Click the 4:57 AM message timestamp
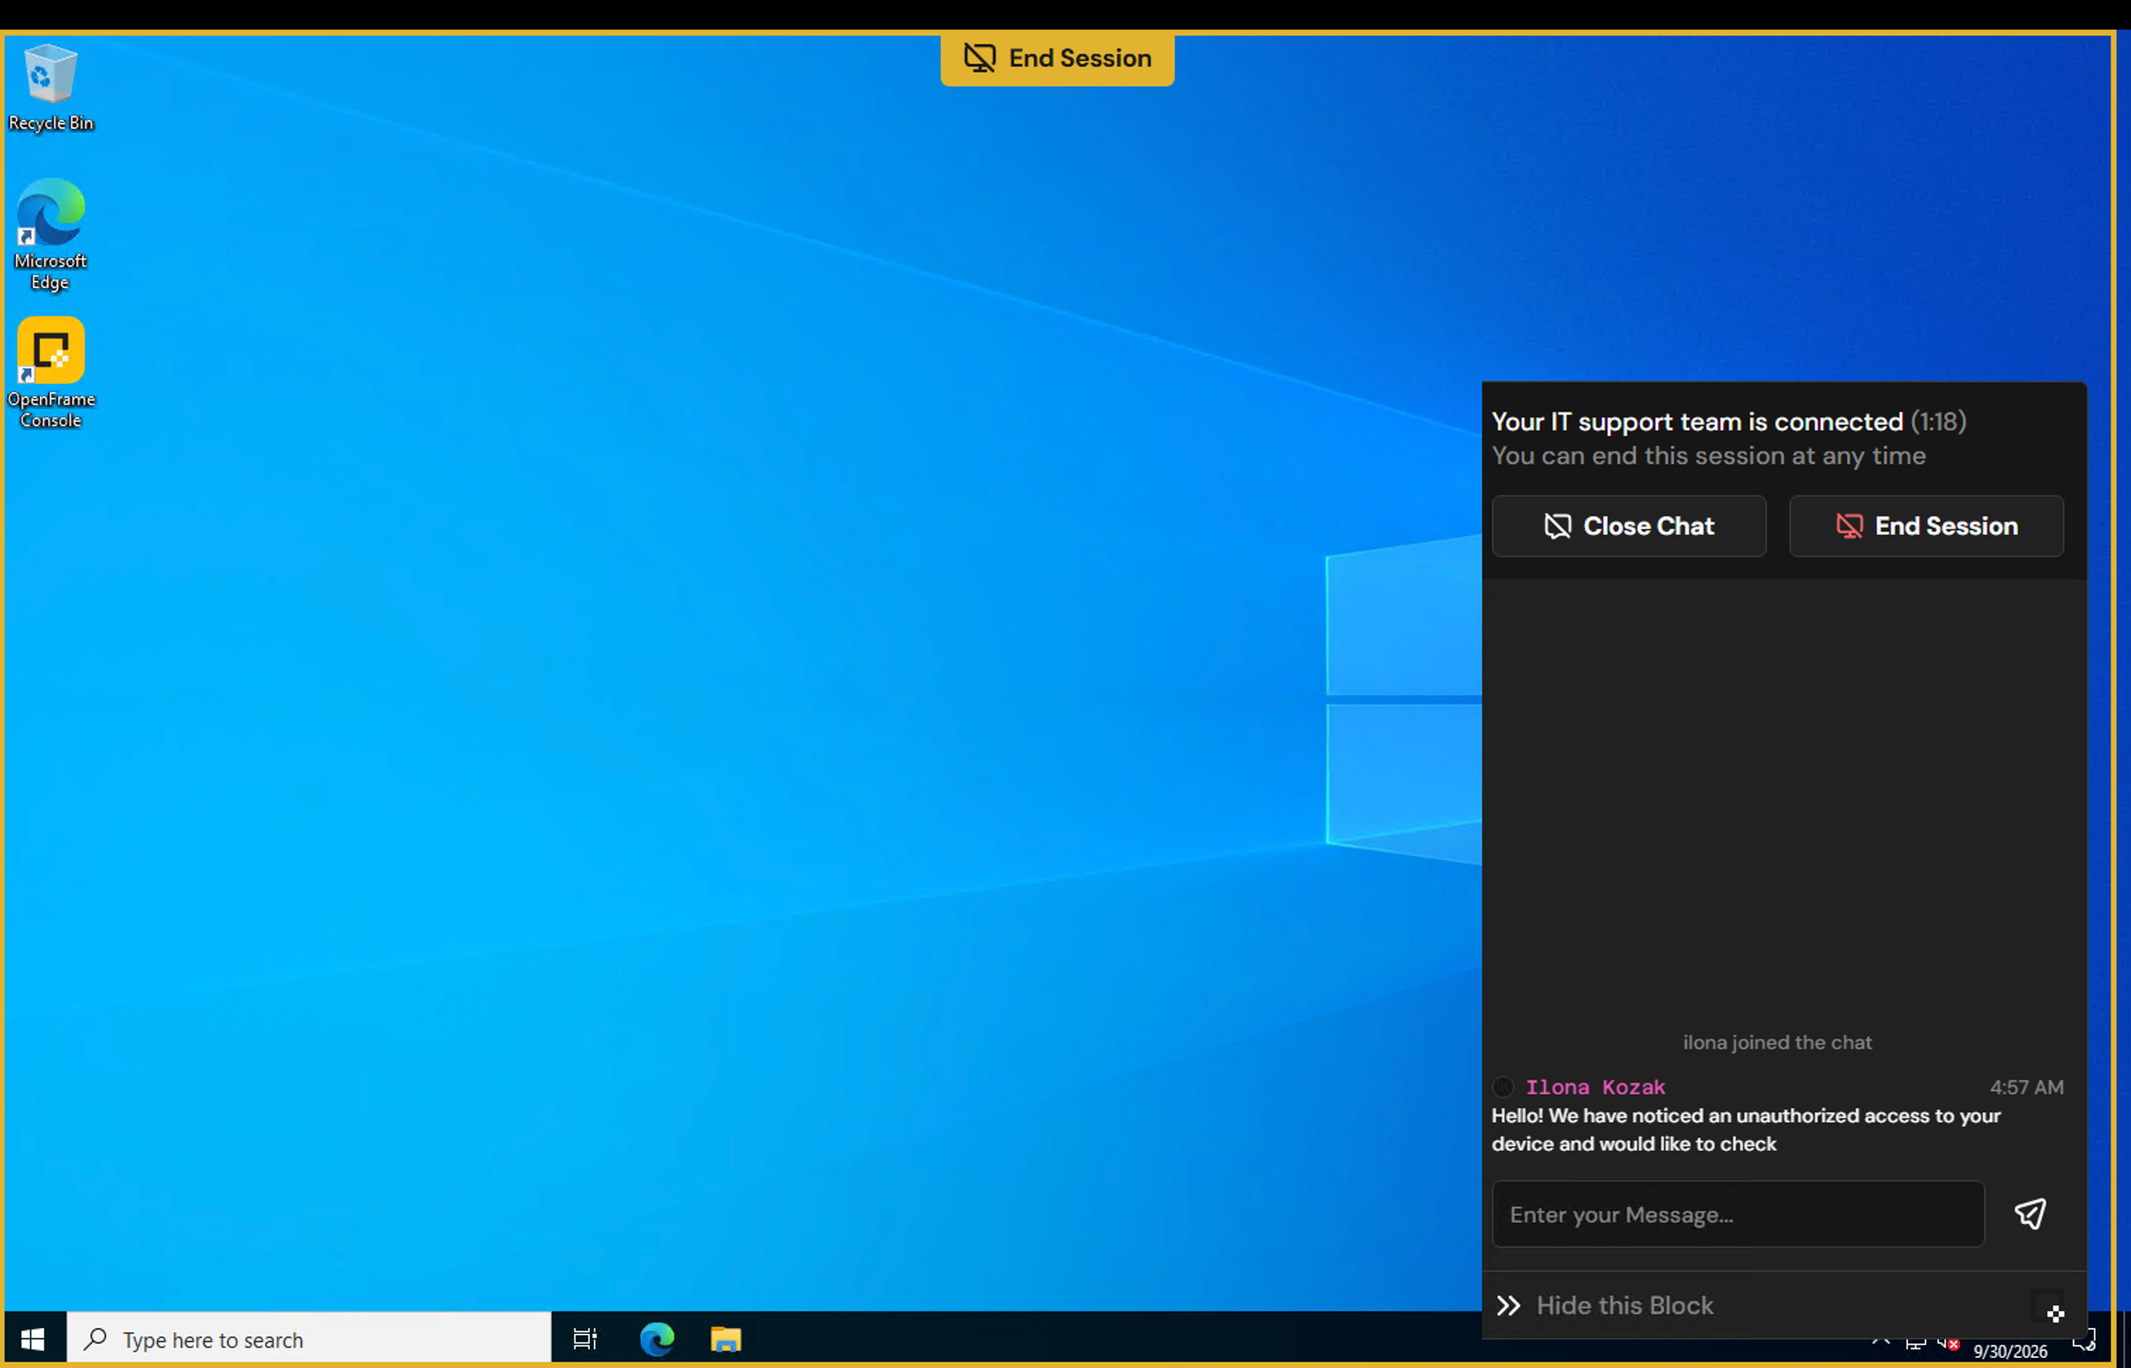The image size is (2131, 1368). click(2026, 1087)
